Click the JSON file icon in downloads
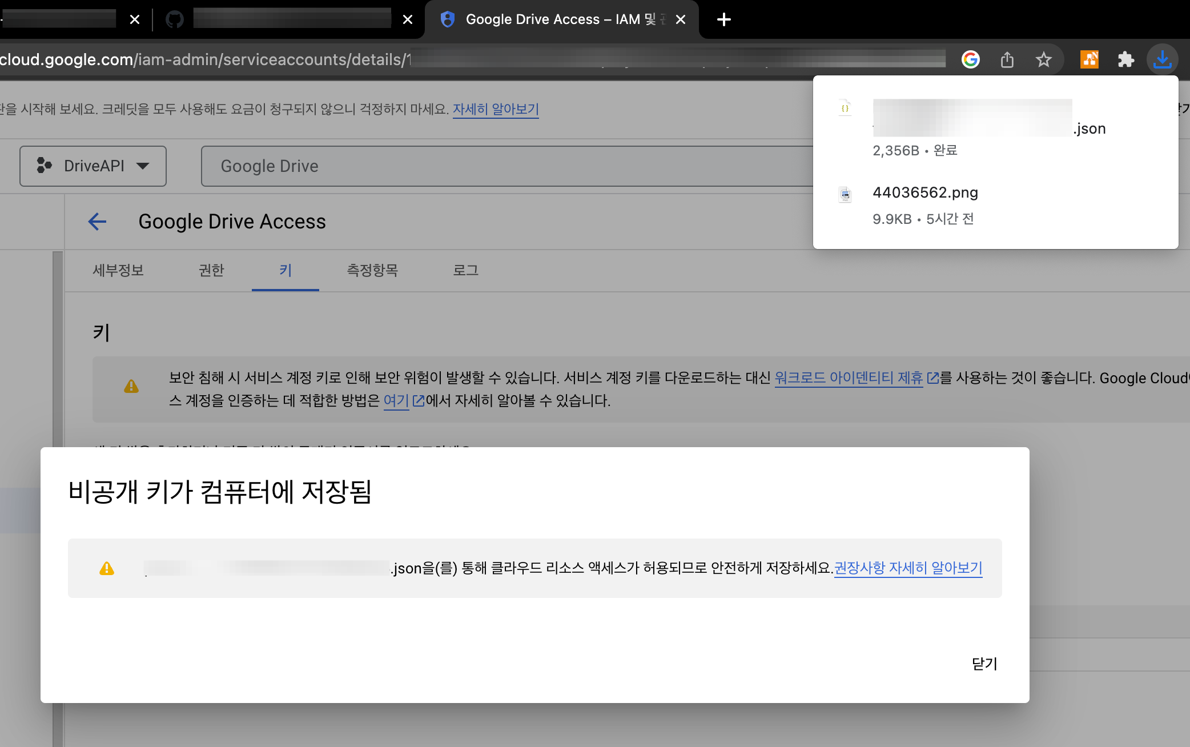The width and height of the screenshot is (1190, 747). click(845, 108)
